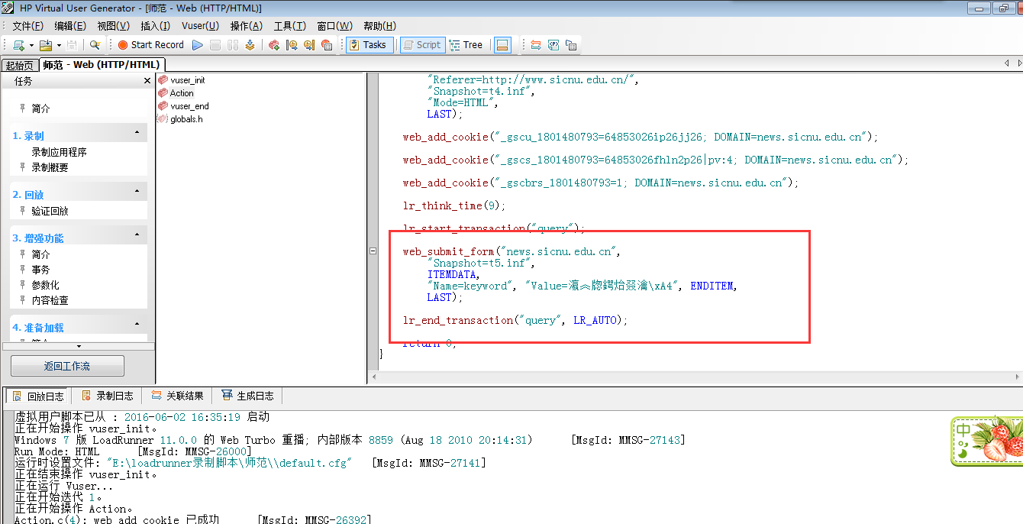Open the 文件(F) menu
This screenshot has width=1023, height=524.
(x=27, y=26)
